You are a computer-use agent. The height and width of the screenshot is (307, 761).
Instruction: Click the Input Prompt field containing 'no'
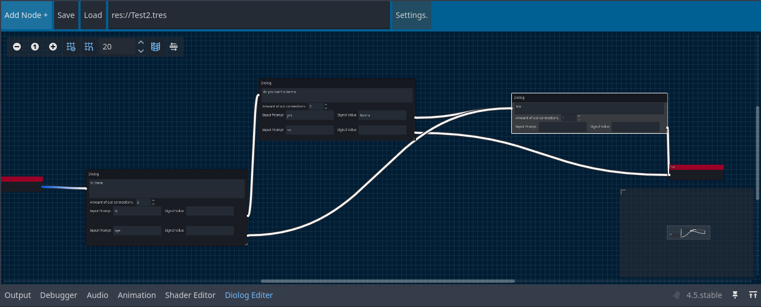310,130
